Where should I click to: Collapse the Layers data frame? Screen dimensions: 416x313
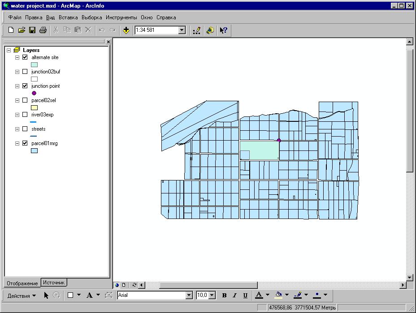(x=9, y=50)
